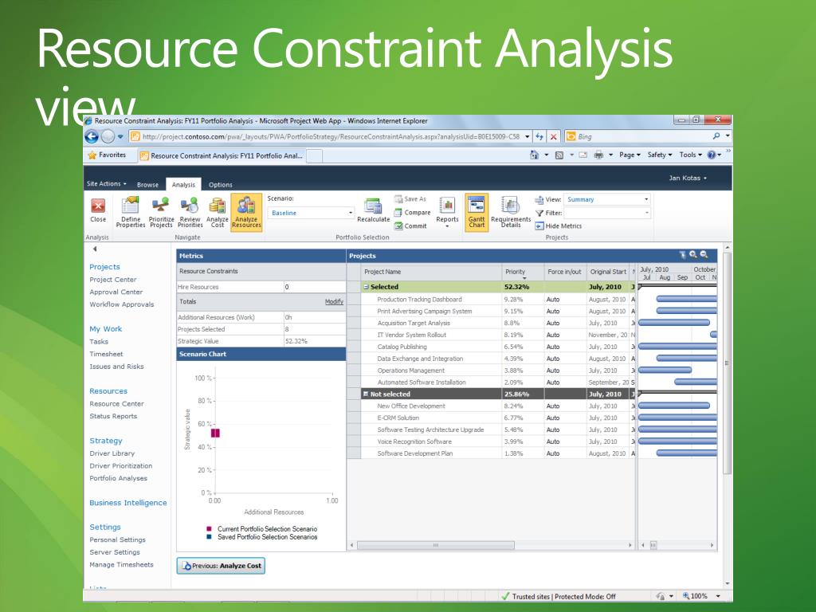Click Previous: Analyze Cost button

(x=221, y=566)
